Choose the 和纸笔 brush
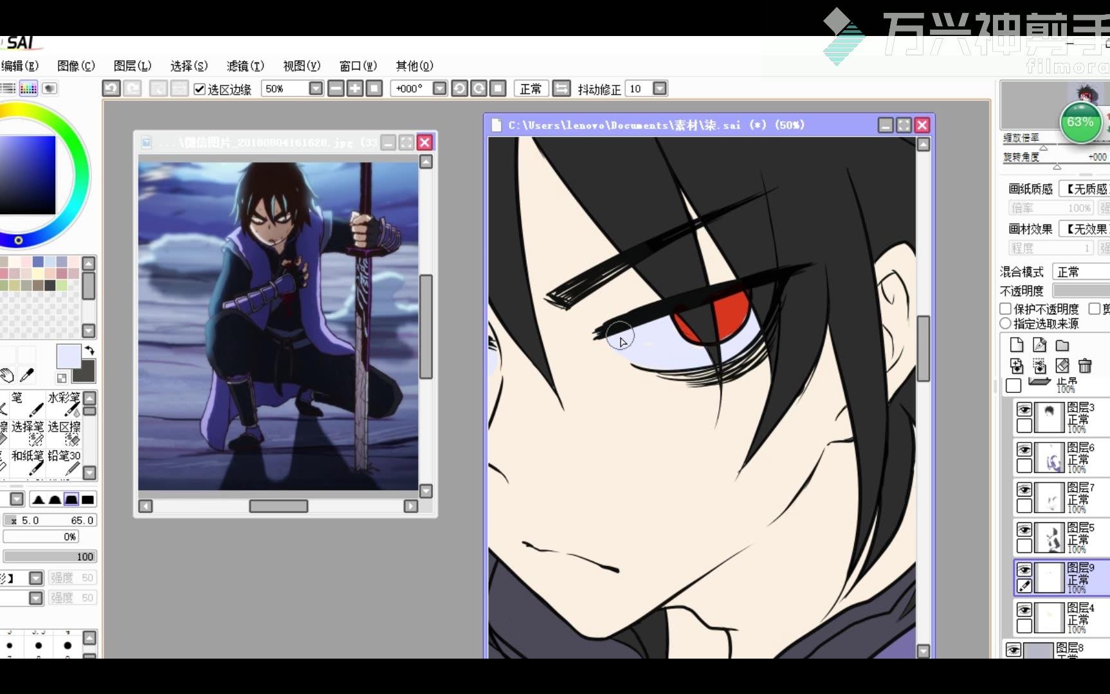 pyautogui.click(x=27, y=462)
